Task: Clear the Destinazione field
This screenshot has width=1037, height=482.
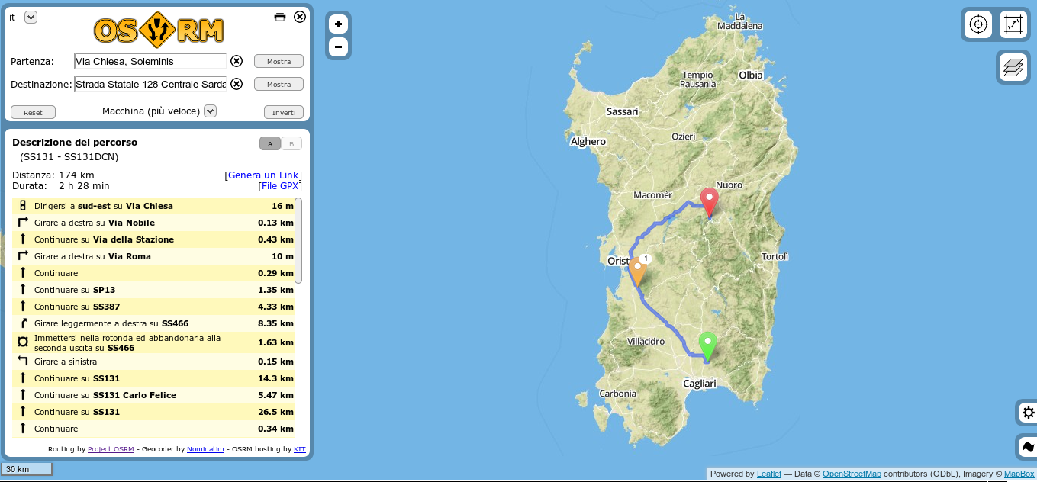Action: (x=237, y=84)
